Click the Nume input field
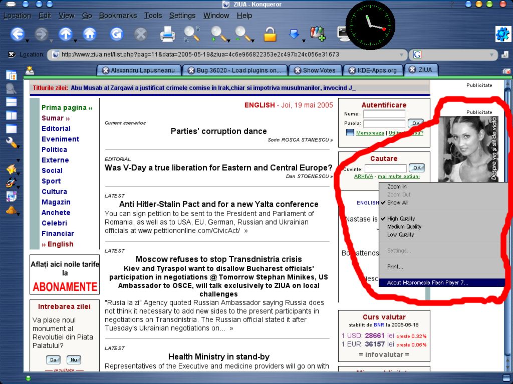Viewport: 513px width, 384px height. (x=384, y=113)
